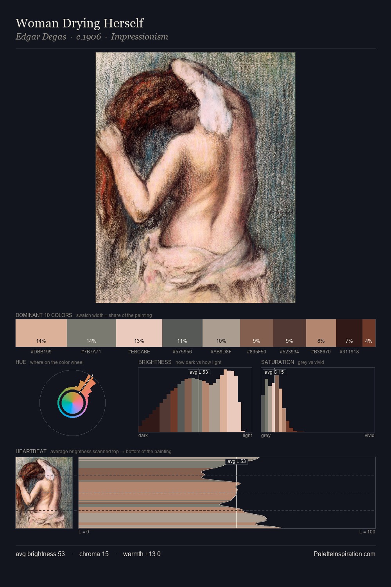This screenshot has width=391, height=587.
Task: Open the large Degas painting image
Action: pyautogui.click(x=195, y=178)
